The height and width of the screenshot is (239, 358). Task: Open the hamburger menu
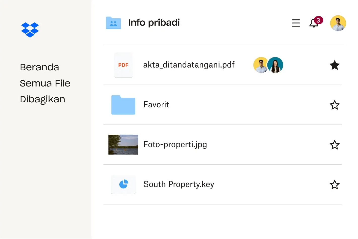(x=296, y=23)
